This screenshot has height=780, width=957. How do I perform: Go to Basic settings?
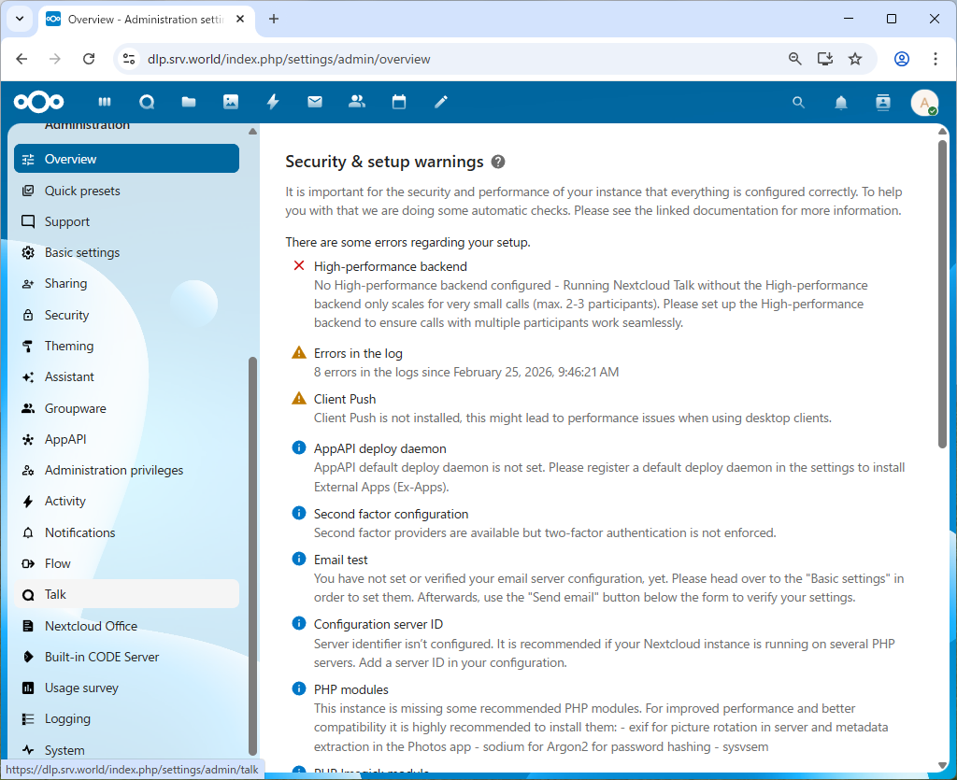click(126, 252)
